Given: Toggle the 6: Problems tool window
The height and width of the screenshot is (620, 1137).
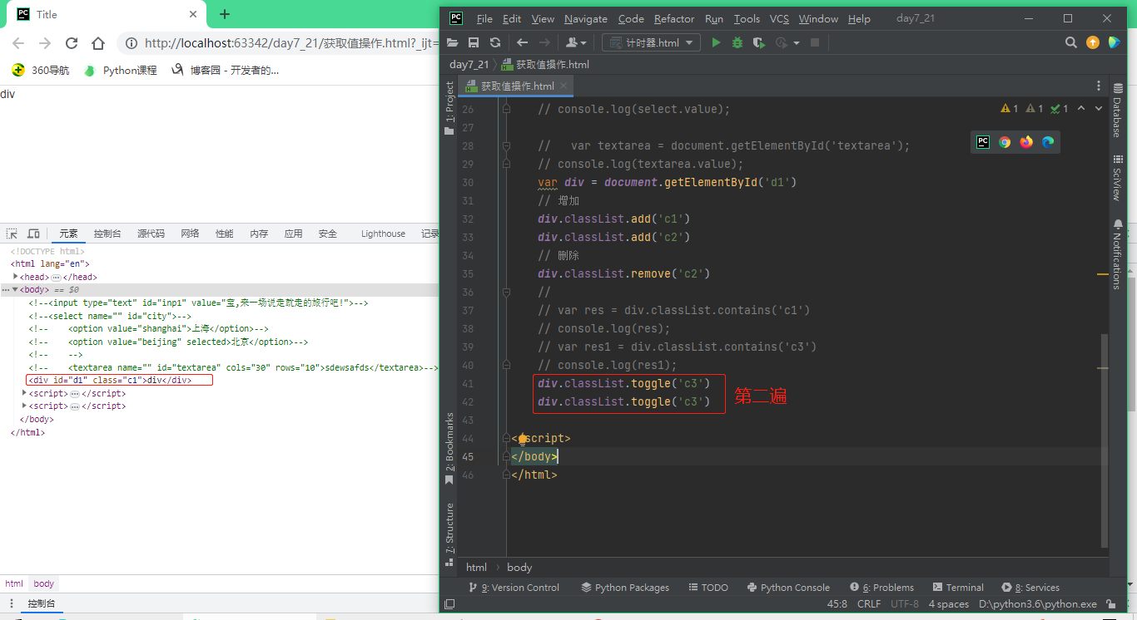Looking at the screenshot, I should tap(881, 588).
